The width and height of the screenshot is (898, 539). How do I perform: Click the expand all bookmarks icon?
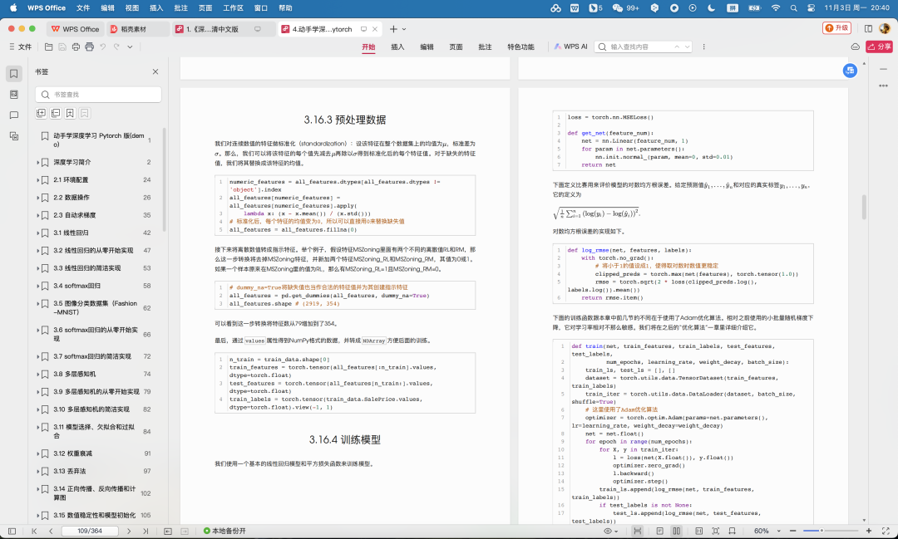pos(42,113)
